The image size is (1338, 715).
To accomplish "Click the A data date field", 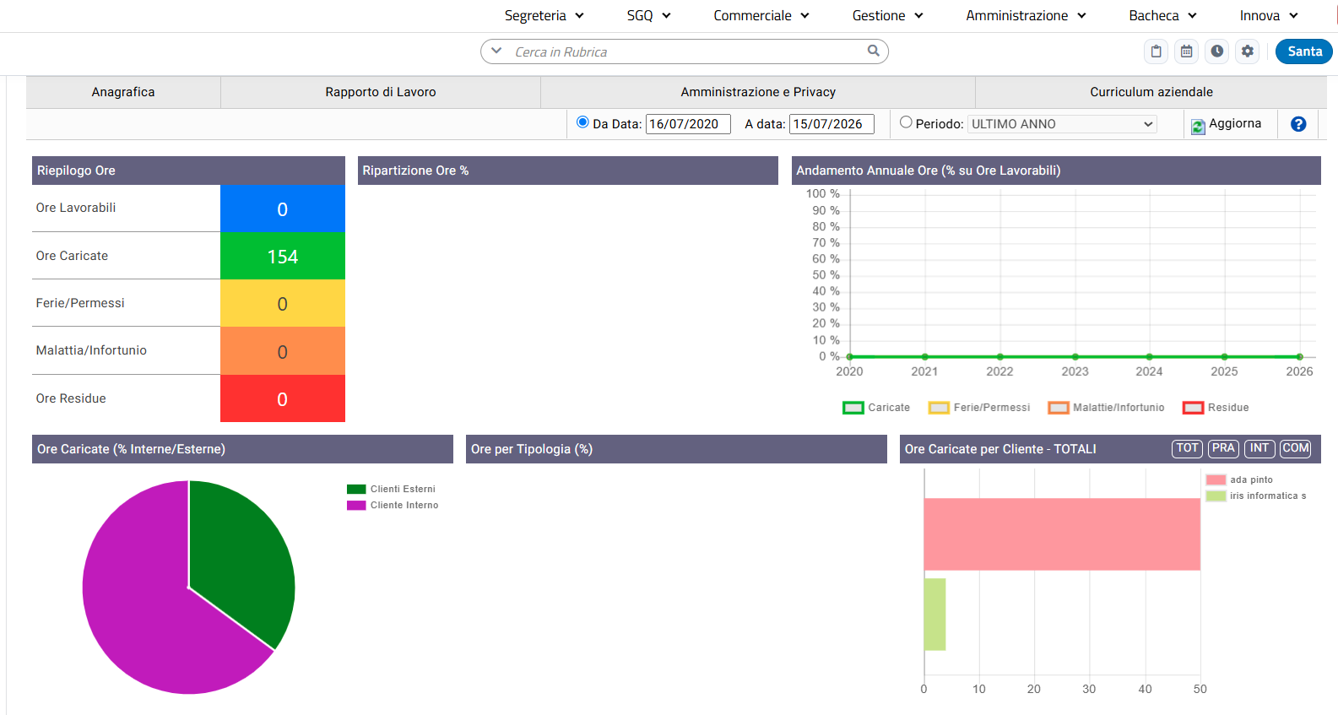I will tap(832, 124).
